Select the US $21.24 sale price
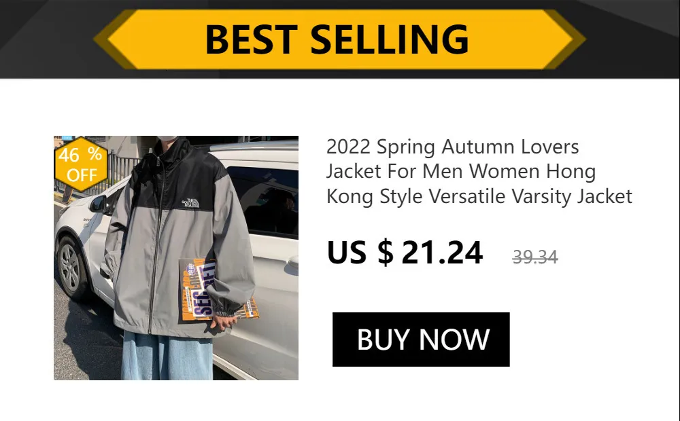Screen dimensions: 680x421 point(405,252)
